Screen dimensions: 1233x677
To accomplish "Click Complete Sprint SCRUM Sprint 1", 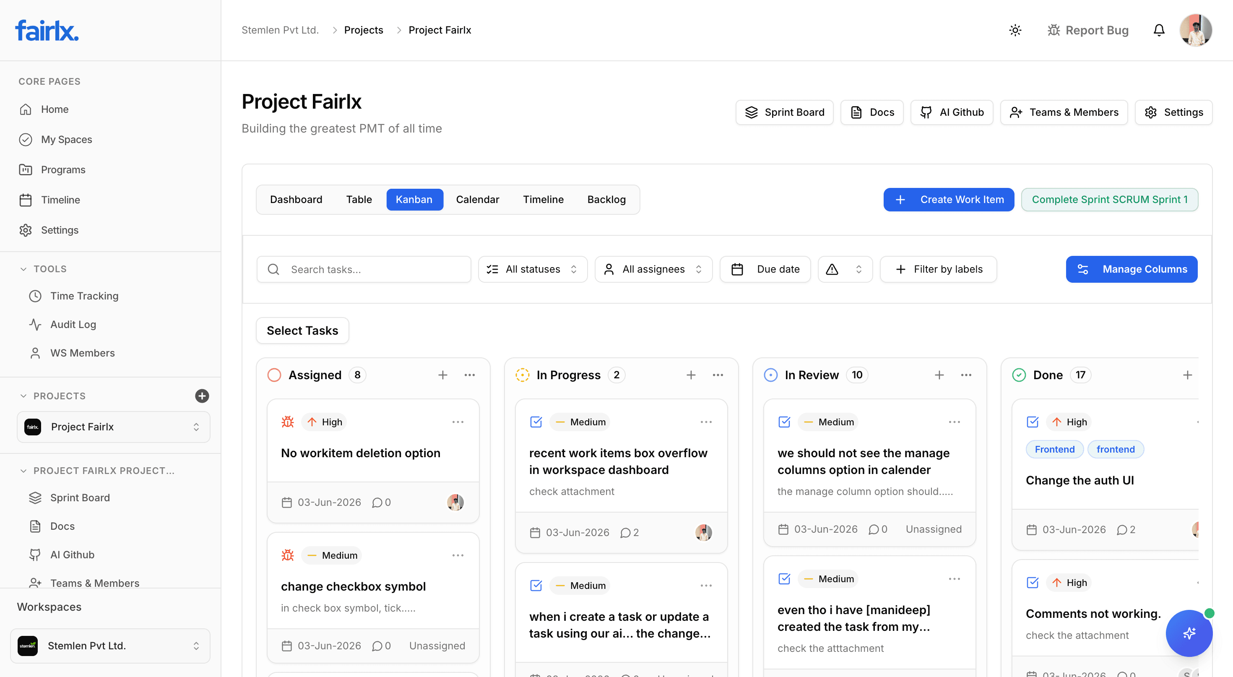I will pos(1110,200).
